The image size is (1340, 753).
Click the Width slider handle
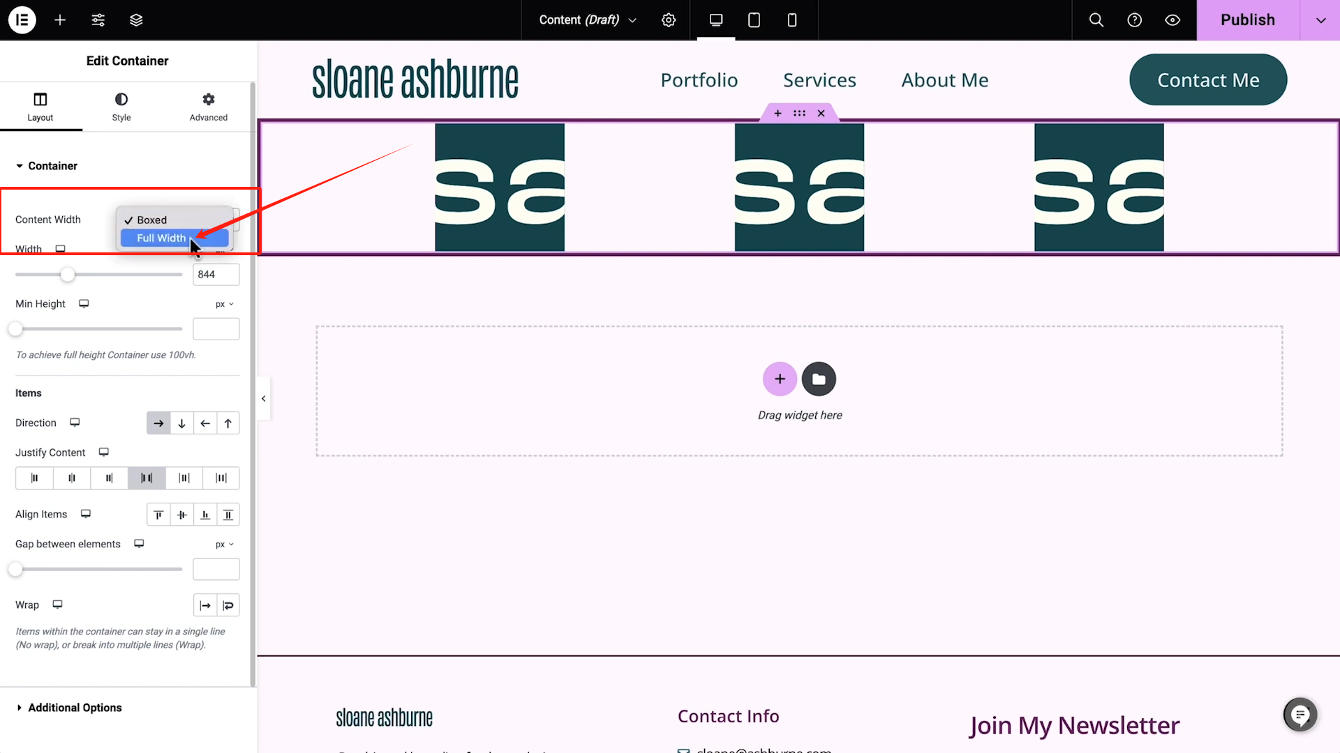[x=67, y=275]
